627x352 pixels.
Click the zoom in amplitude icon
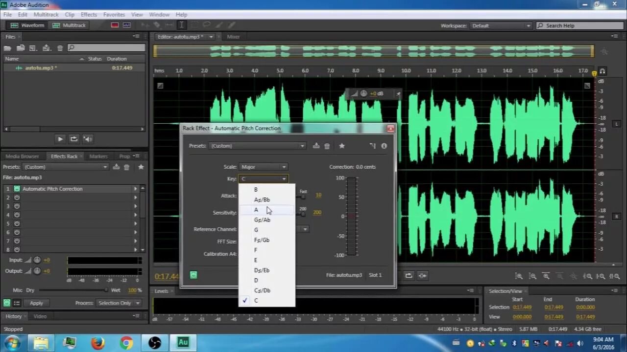(519, 276)
